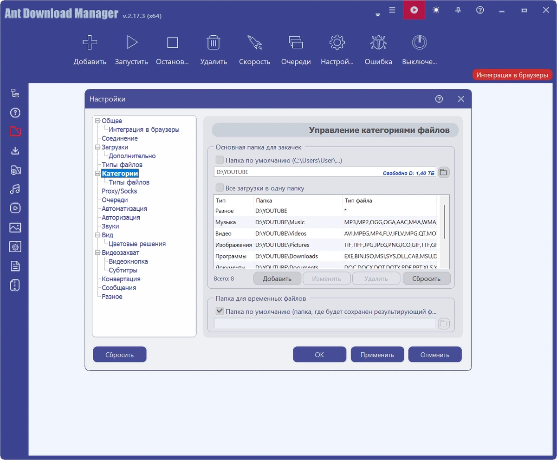The height and width of the screenshot is (460, 557).
Task: Uncheck temporary files Папка по умолчанию checkbox
Action: [x=220, y=312]
